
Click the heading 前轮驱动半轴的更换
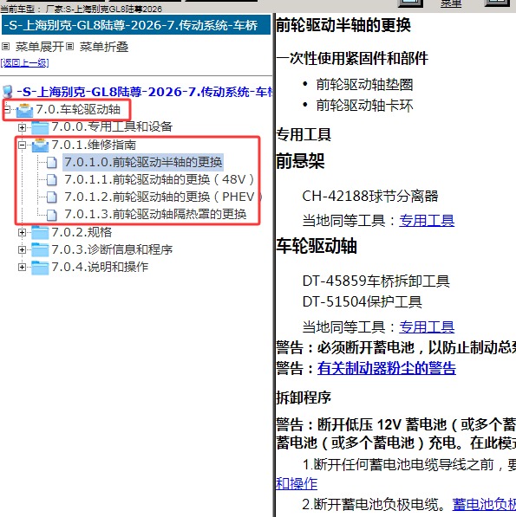click(x=343, y=25)
